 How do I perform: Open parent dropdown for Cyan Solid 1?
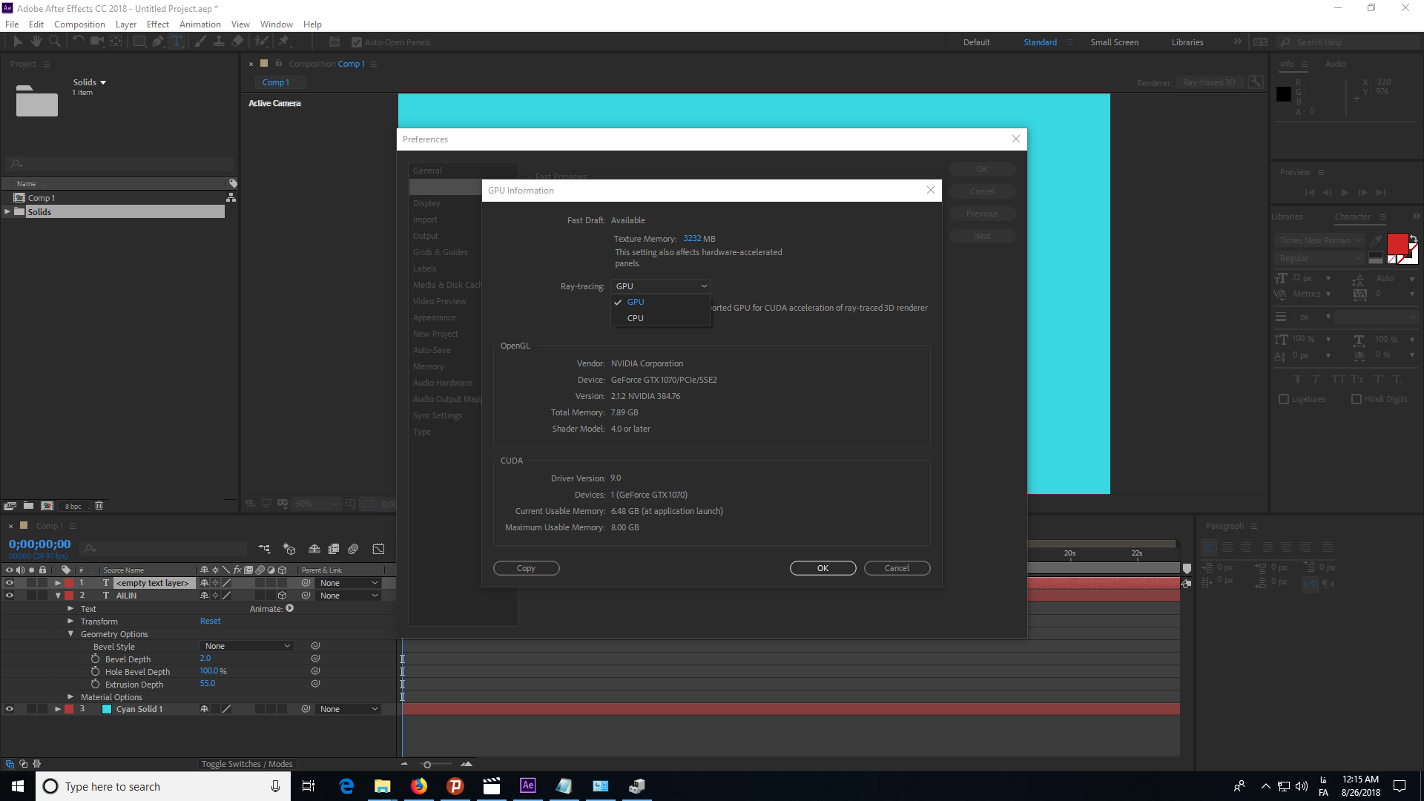pyautogui.click(x=349, y=709)
